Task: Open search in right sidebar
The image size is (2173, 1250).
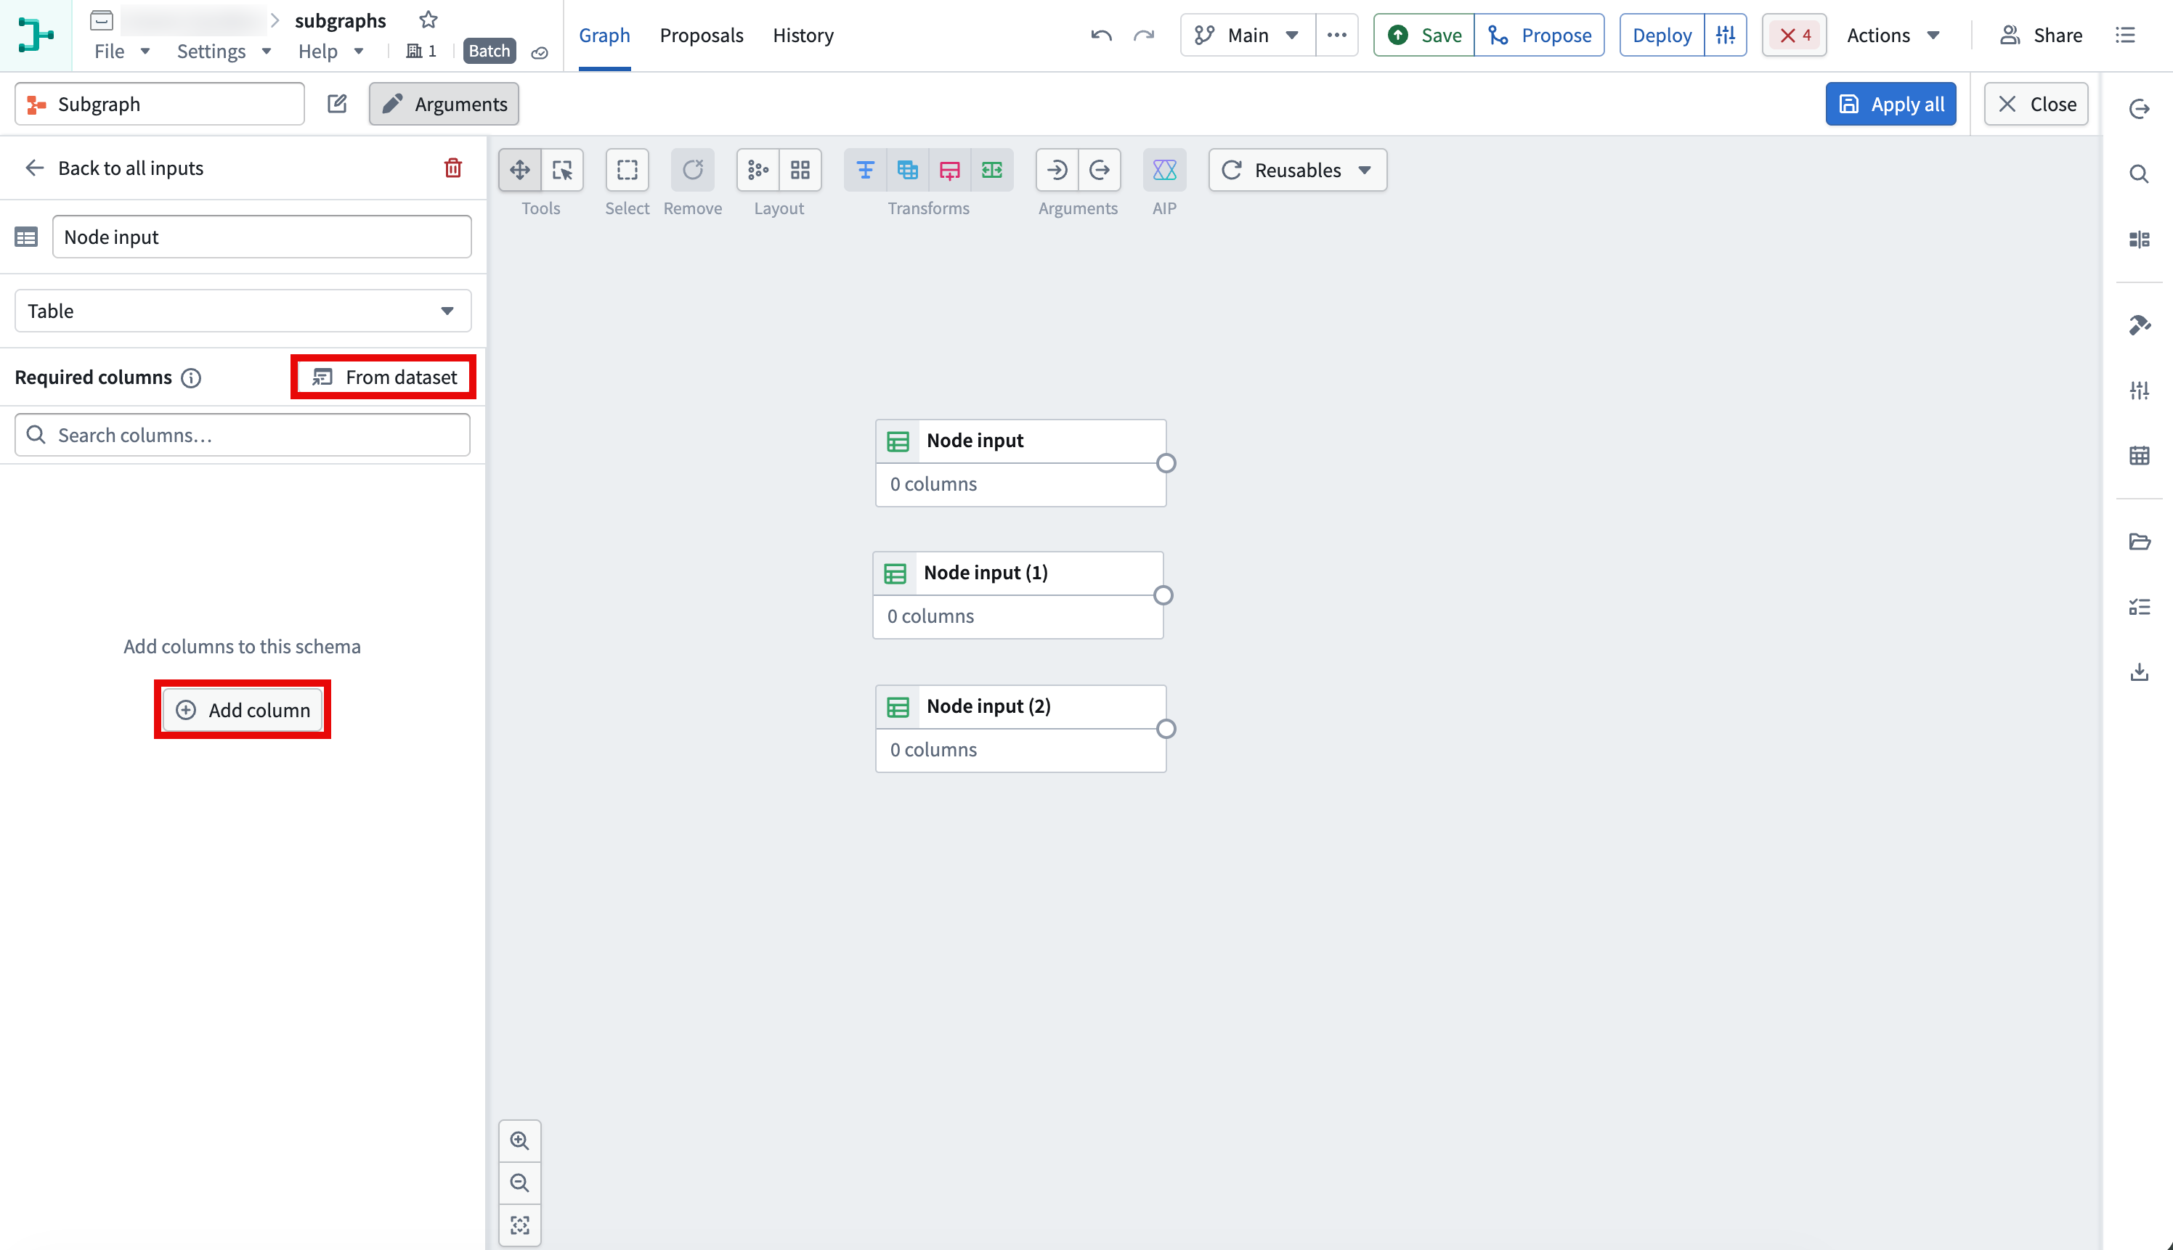Action: click(2139, 174)
